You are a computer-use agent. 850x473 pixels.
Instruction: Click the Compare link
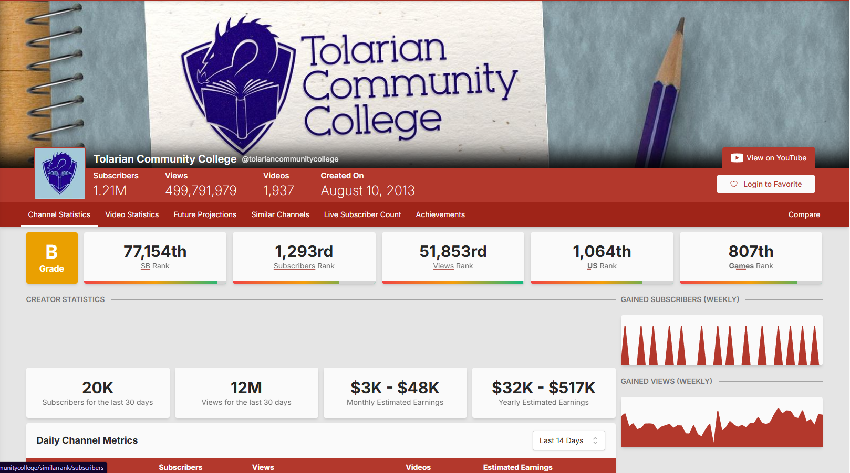click(804, 214)
